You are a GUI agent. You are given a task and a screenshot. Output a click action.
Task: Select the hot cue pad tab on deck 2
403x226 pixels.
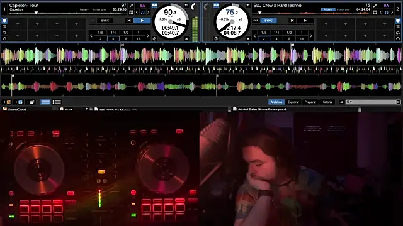point(398,21)
